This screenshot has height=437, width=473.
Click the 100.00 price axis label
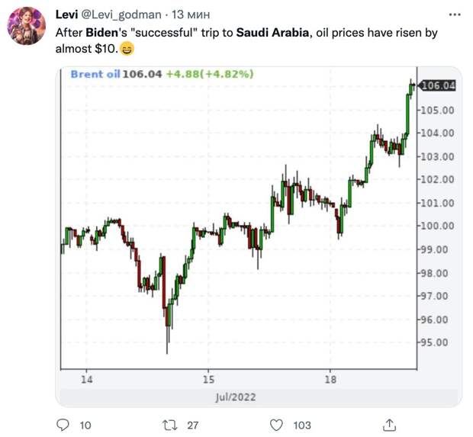tap(438, 226)
